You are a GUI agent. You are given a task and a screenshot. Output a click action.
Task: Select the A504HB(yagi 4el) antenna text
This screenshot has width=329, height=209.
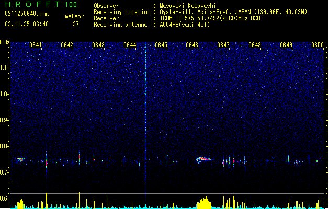pyautogui.click(x=185, y=25)
